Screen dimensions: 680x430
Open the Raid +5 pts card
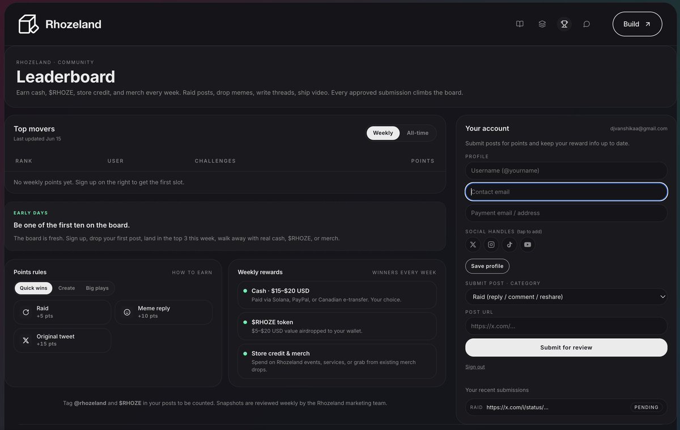[x=62, y=312]
